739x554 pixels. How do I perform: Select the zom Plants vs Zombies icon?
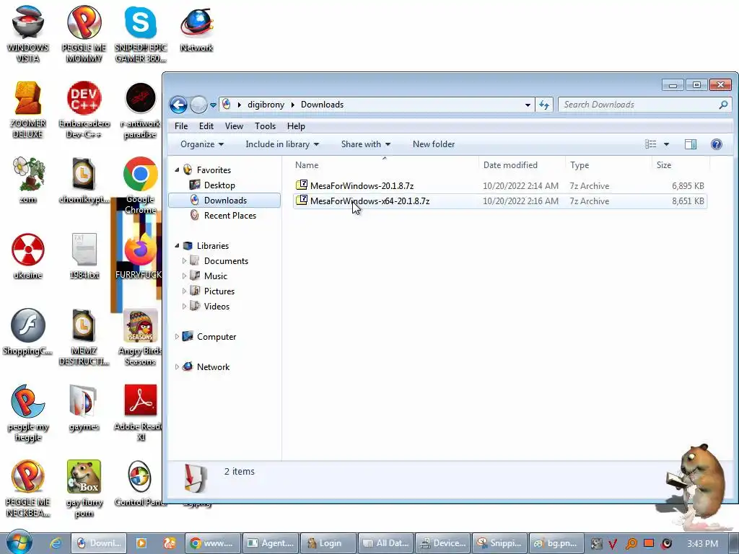click(28, 180)
